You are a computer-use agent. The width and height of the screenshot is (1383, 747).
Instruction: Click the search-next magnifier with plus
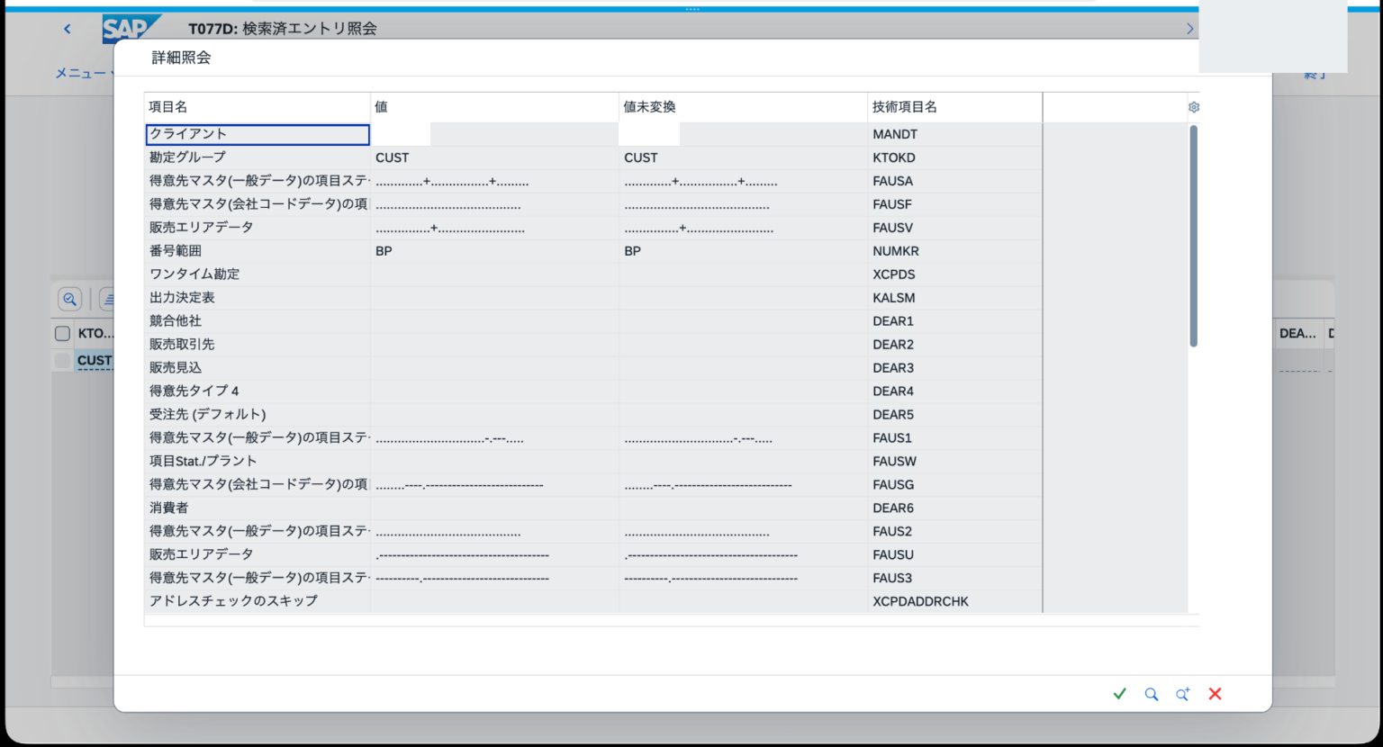point(1182,694)
